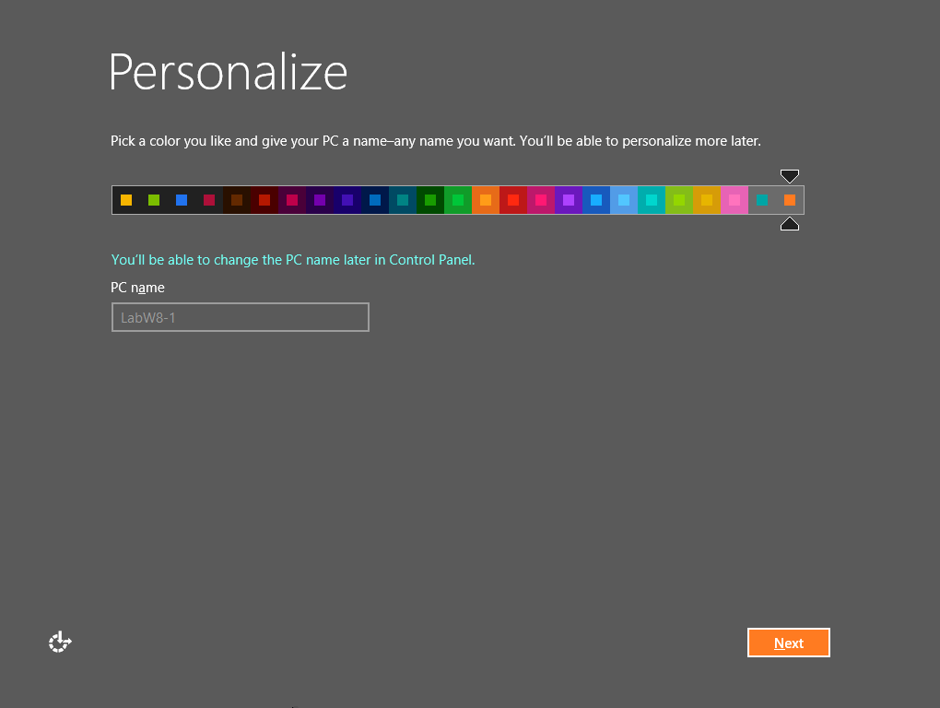Screen dimensions: 940x708
Task: Open the Ease of Access menu icon
Action: click(60, 642)
